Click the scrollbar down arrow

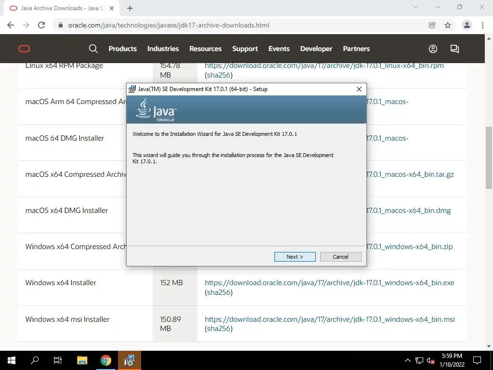[x=489, y=347]
